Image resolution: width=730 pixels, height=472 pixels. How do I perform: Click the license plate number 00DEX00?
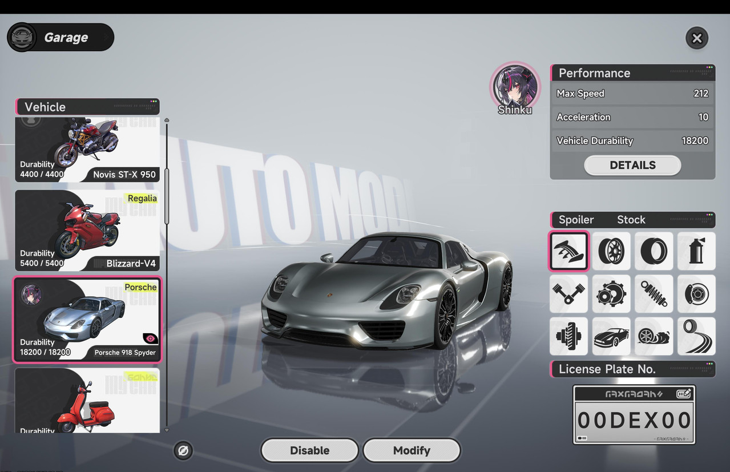634,420
